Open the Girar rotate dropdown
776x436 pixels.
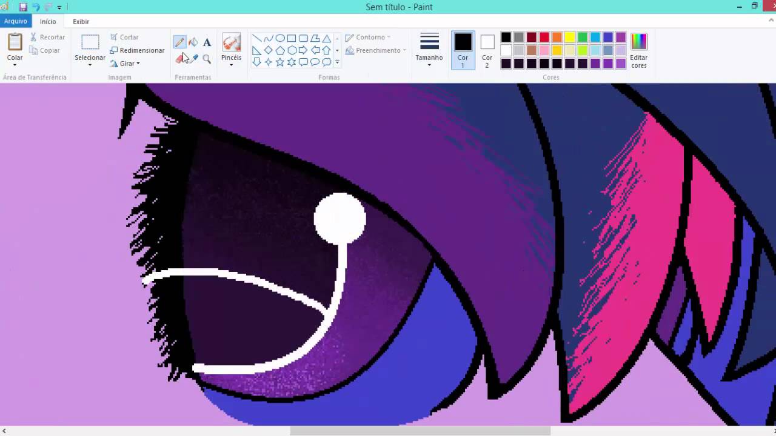pos(126,64)
